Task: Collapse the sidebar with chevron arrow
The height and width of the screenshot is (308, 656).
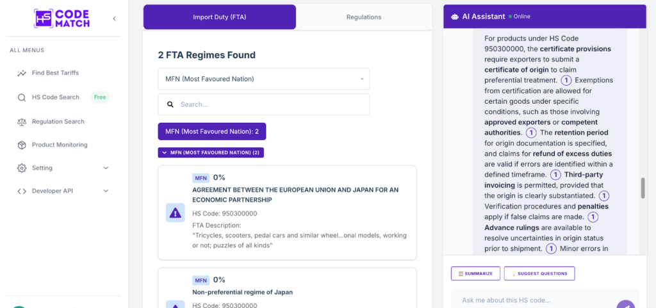Action: 115,19
